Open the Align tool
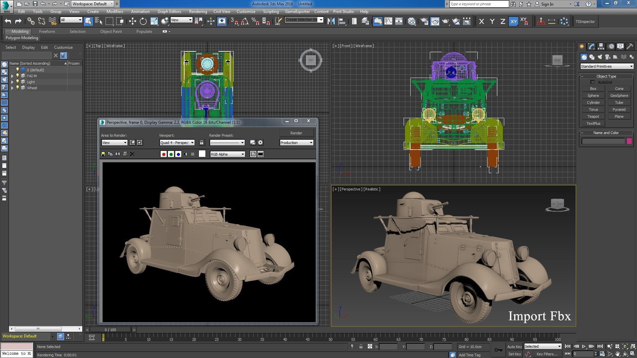This screenshot has width=637, height=358. tap(342, 22)
